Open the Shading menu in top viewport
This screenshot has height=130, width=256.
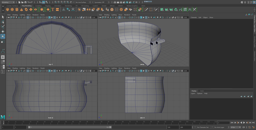pyautogui.click(x=15, y=15)
